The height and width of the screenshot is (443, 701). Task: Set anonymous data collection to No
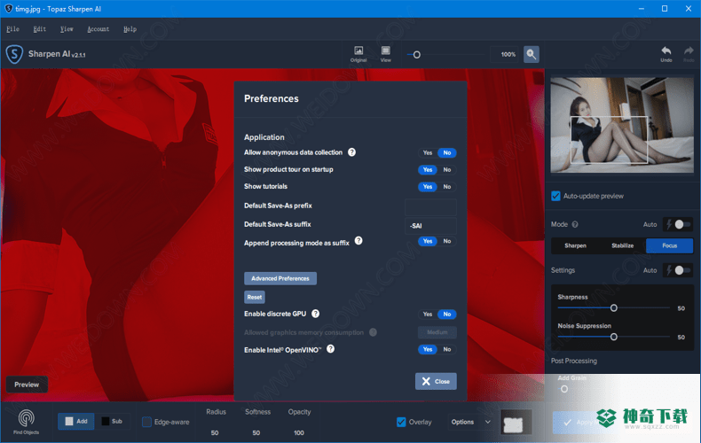(447, 152)
